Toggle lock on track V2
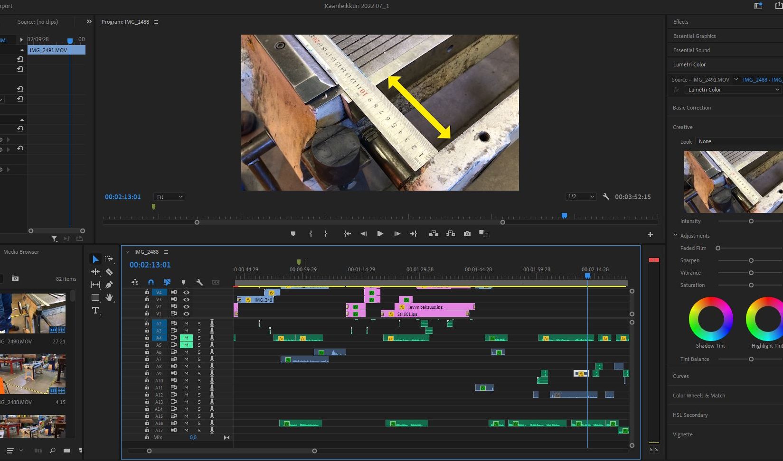The image size is (783, 461). point(147,306)
